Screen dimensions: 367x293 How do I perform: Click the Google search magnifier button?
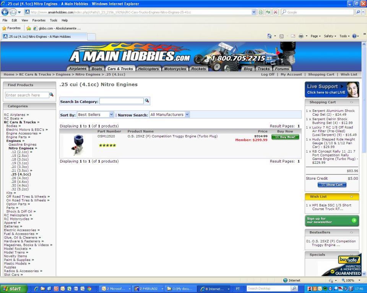pyautogui.click(x=358, y=12)
